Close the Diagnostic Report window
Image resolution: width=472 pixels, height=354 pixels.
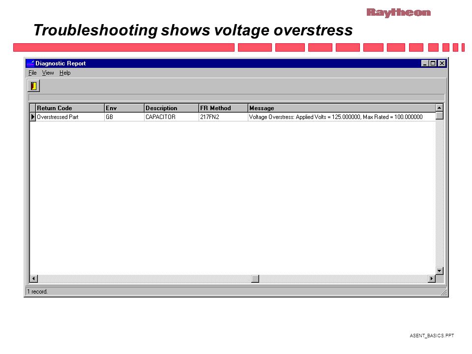click(x=442, y=63)
